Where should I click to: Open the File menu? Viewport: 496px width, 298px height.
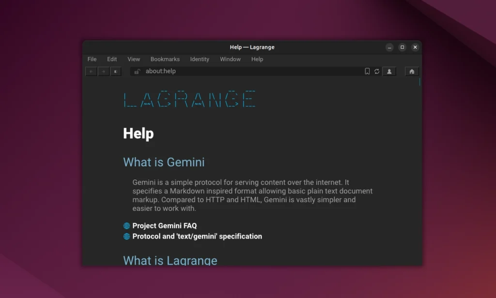click(92, 59)
